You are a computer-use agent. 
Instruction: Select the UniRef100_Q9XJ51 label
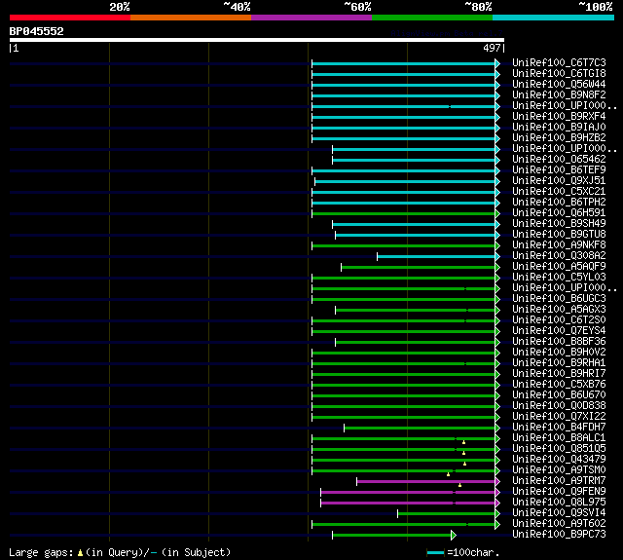click(x=559, y=181)
